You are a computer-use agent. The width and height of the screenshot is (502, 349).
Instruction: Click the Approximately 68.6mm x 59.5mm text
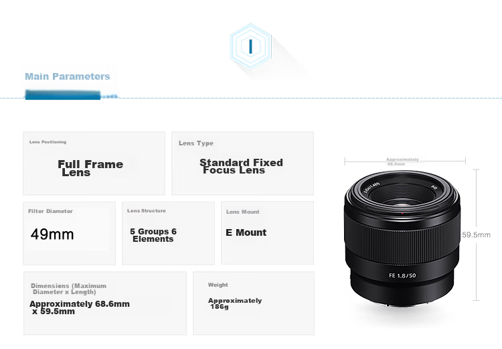click(x=80, y=307)
